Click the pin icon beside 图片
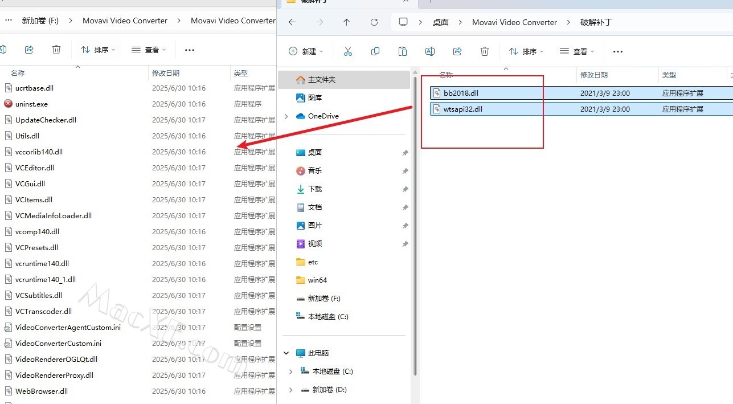Viewport: 733px width, 404px height. [x=405, y=226]
